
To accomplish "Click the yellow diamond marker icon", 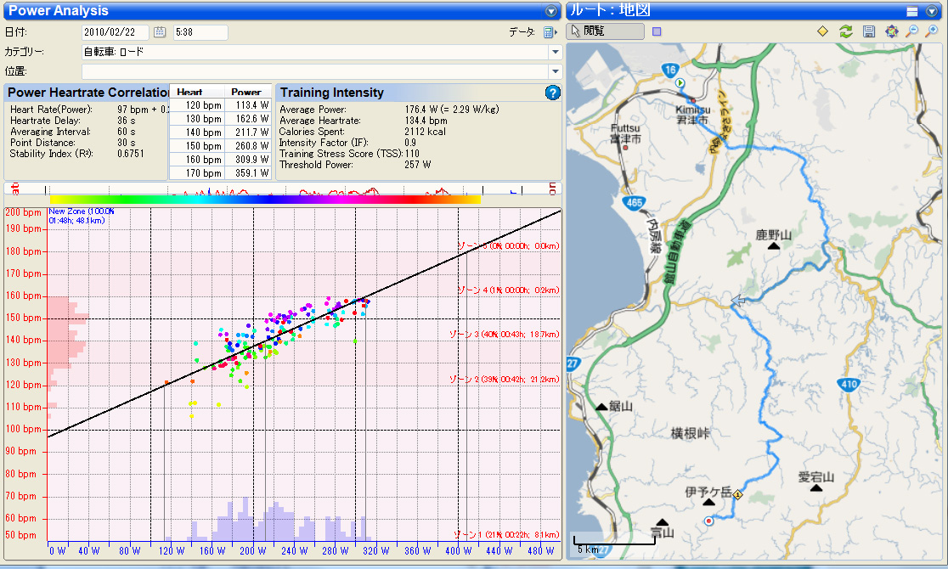I will click(x=822, y=31).
